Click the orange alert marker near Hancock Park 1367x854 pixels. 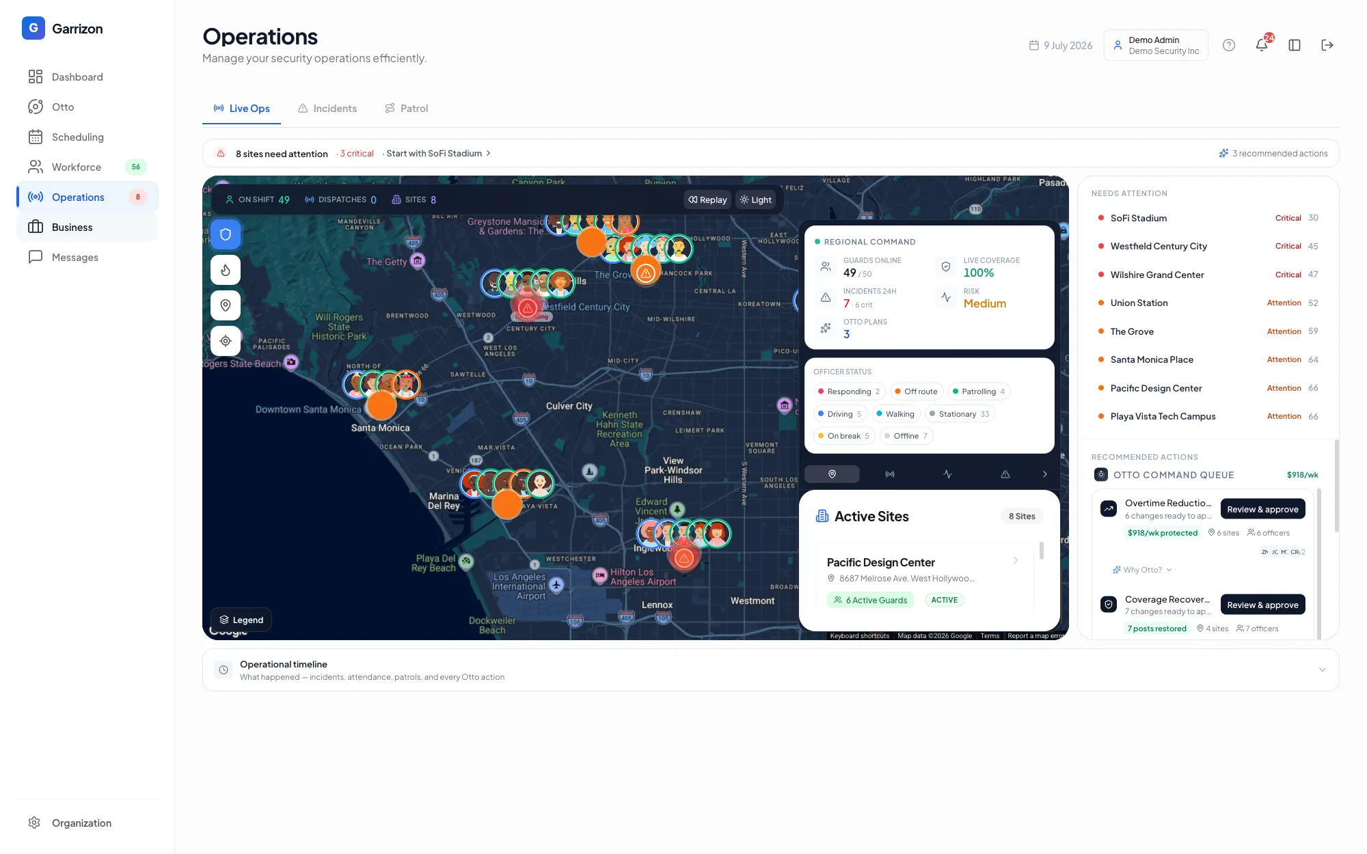tap(646, 273)
